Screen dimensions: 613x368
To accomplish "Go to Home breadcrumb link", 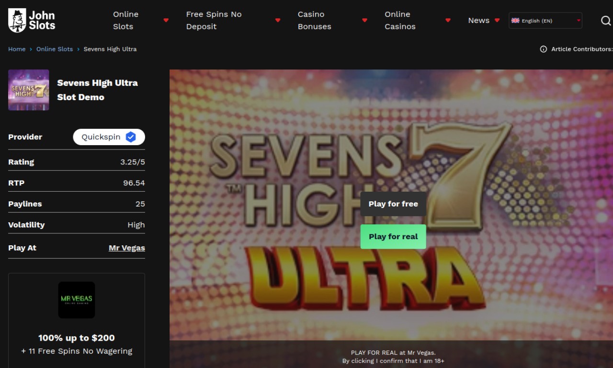I will point(17,49).
